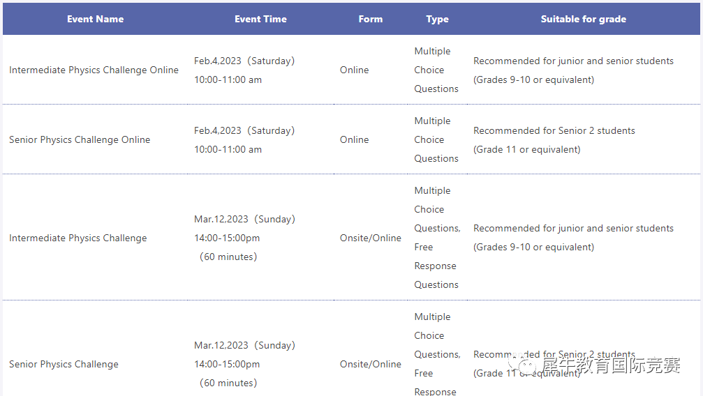Click Grade 11 or equivalent in second row

pyautogui.click(x=527, y=150)
